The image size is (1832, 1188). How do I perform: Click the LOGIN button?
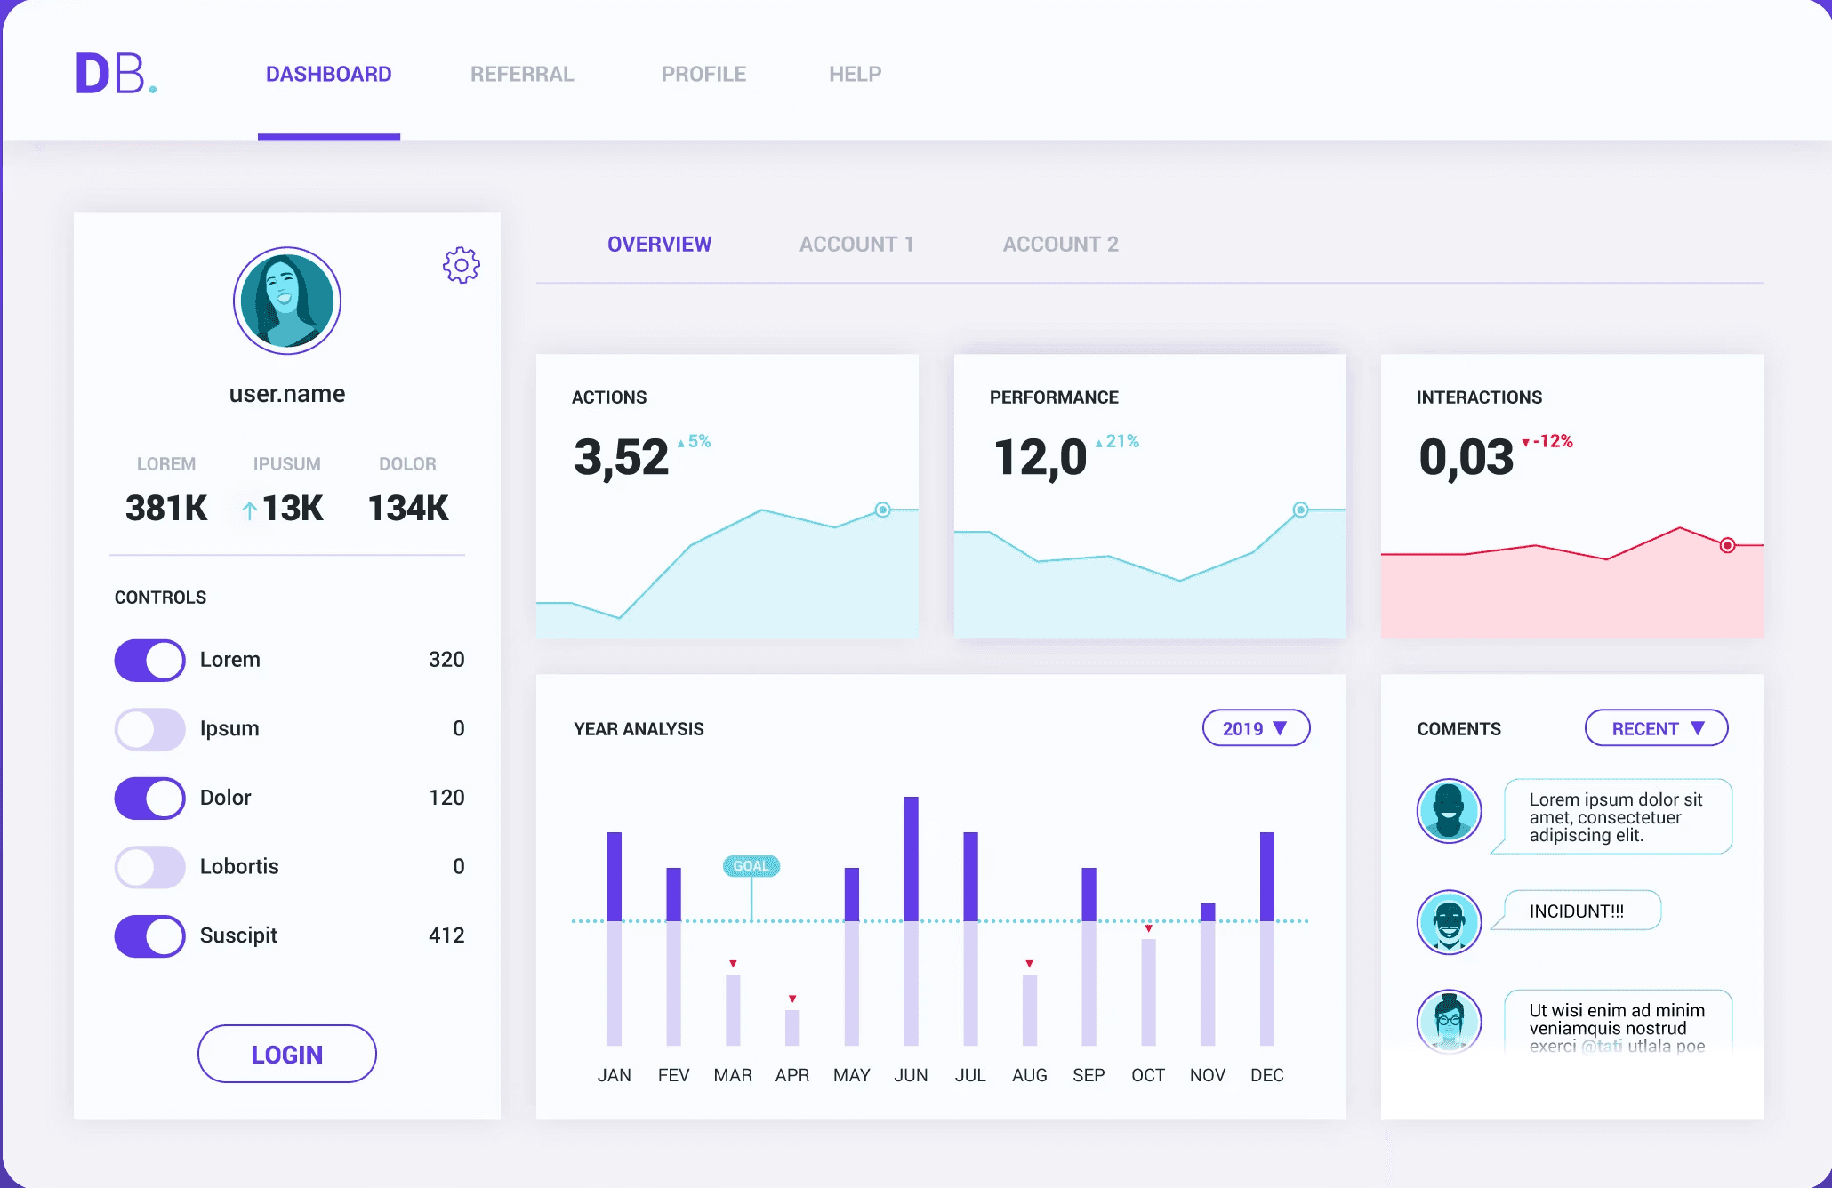coord(287,1054)
